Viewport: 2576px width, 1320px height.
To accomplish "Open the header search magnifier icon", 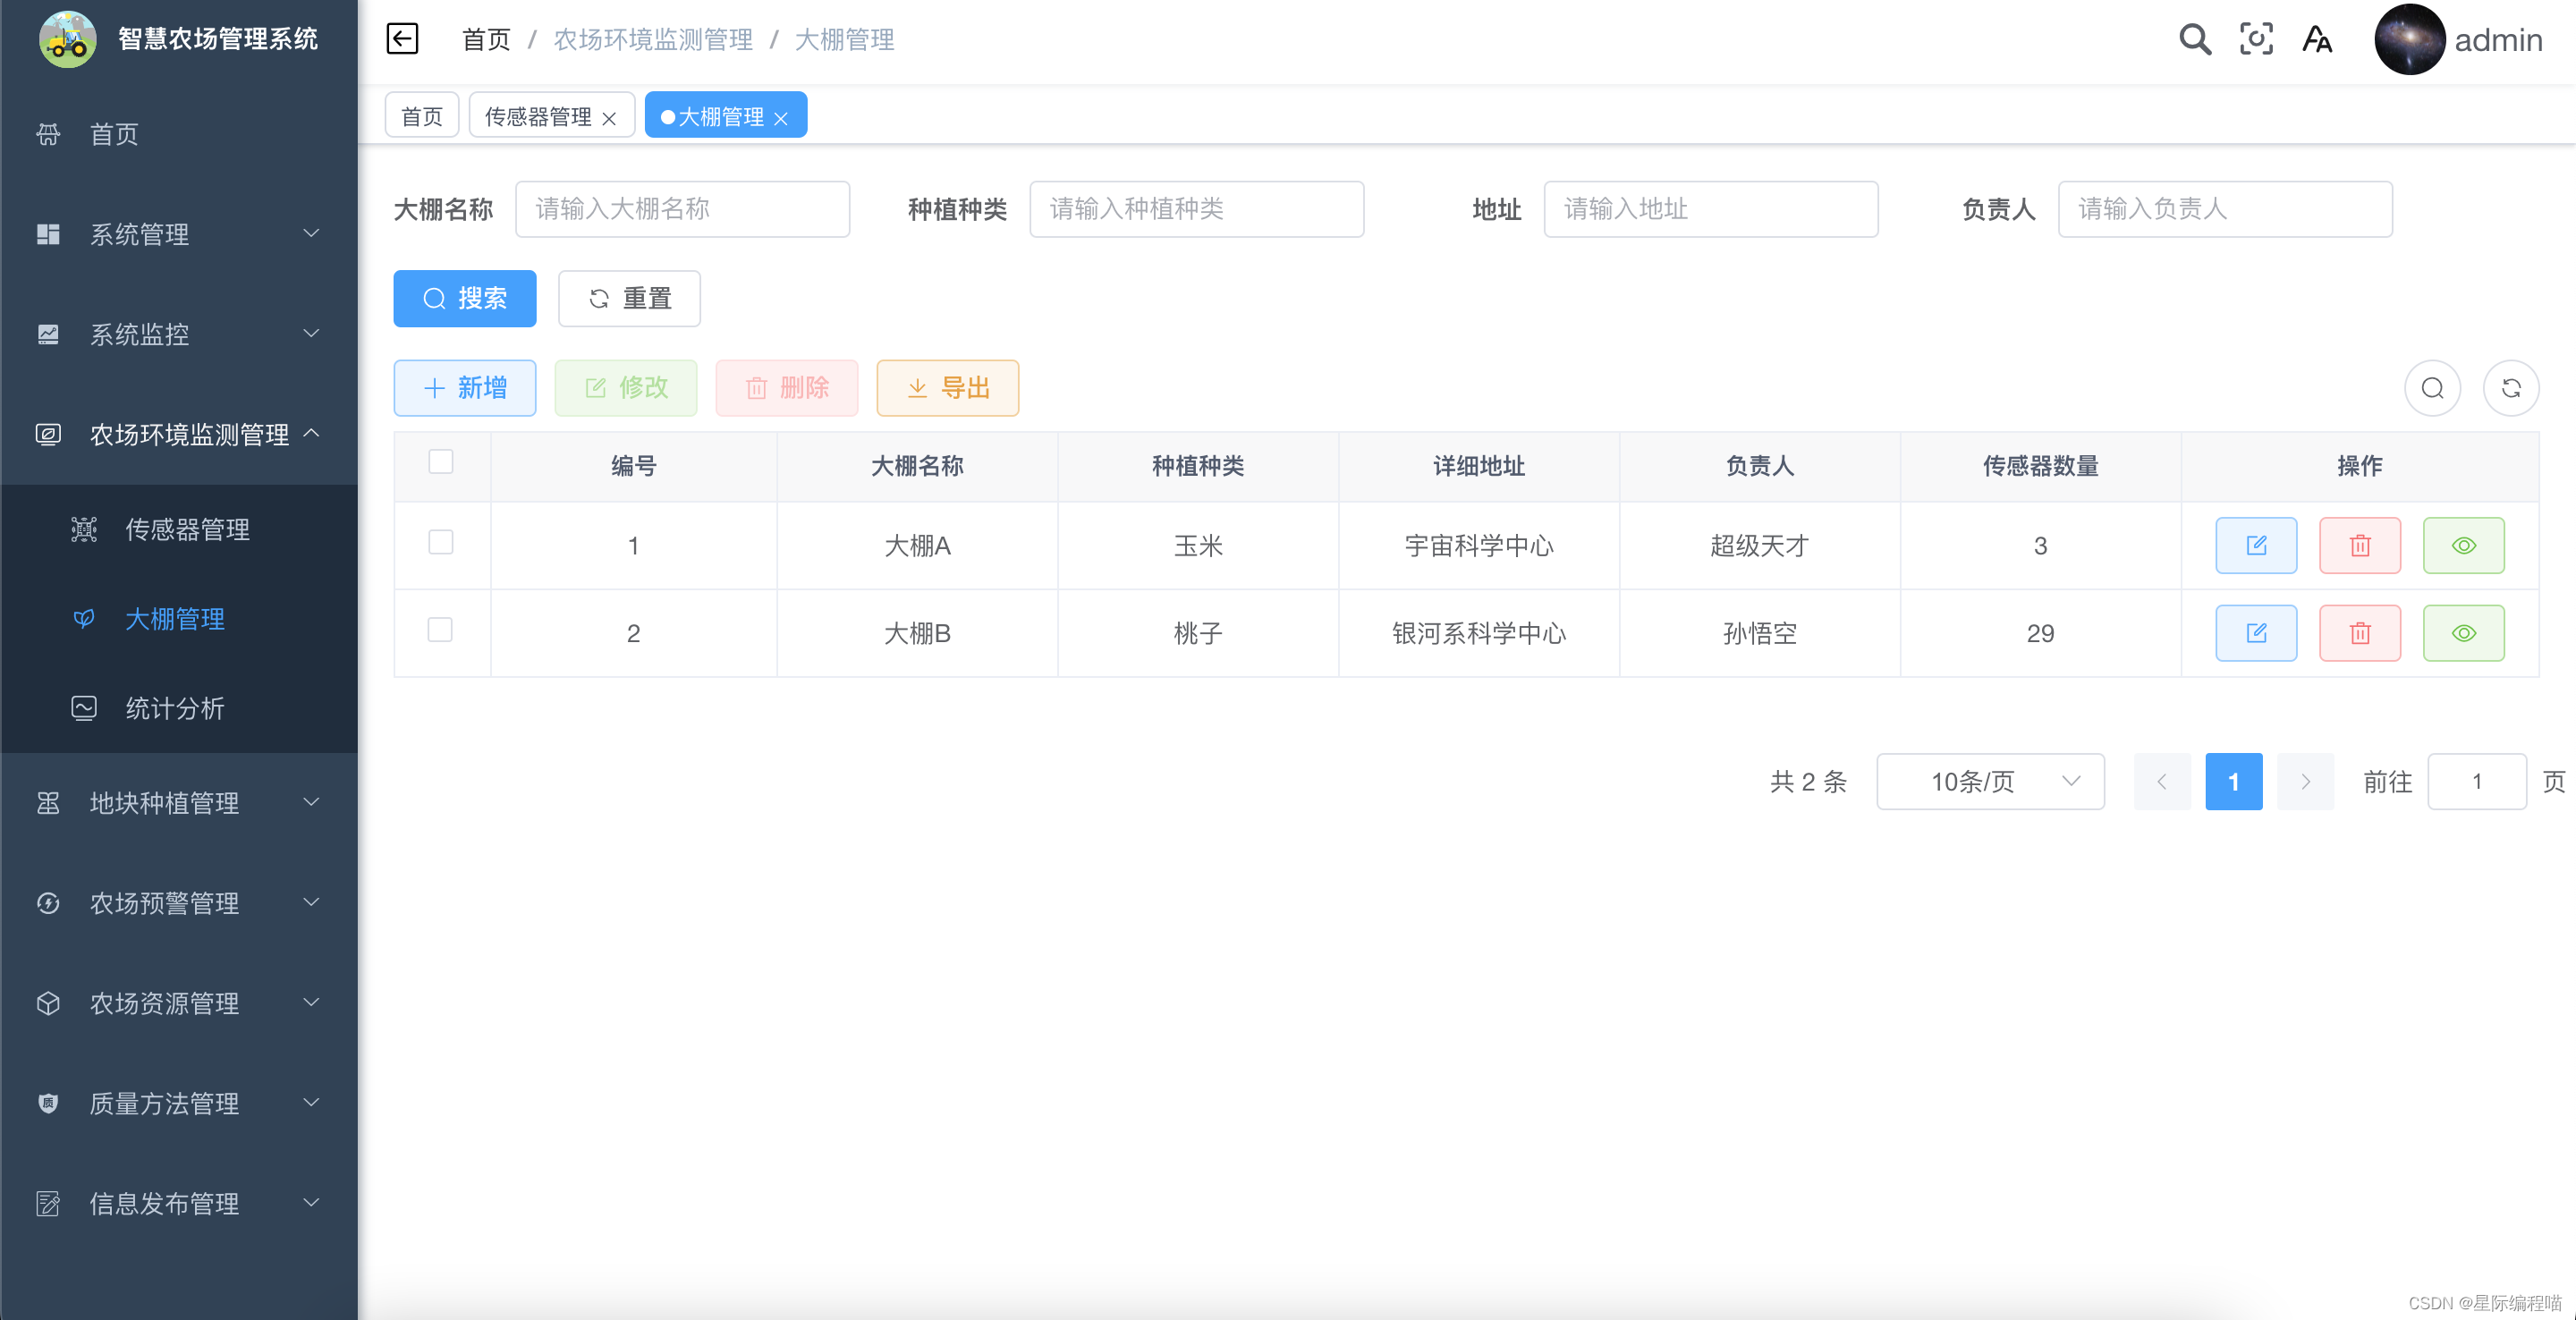I will [x=2194, y=39].
